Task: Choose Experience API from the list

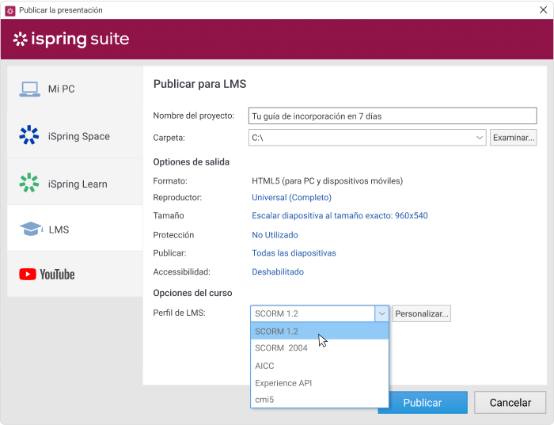Action: (x=320, y=383)
